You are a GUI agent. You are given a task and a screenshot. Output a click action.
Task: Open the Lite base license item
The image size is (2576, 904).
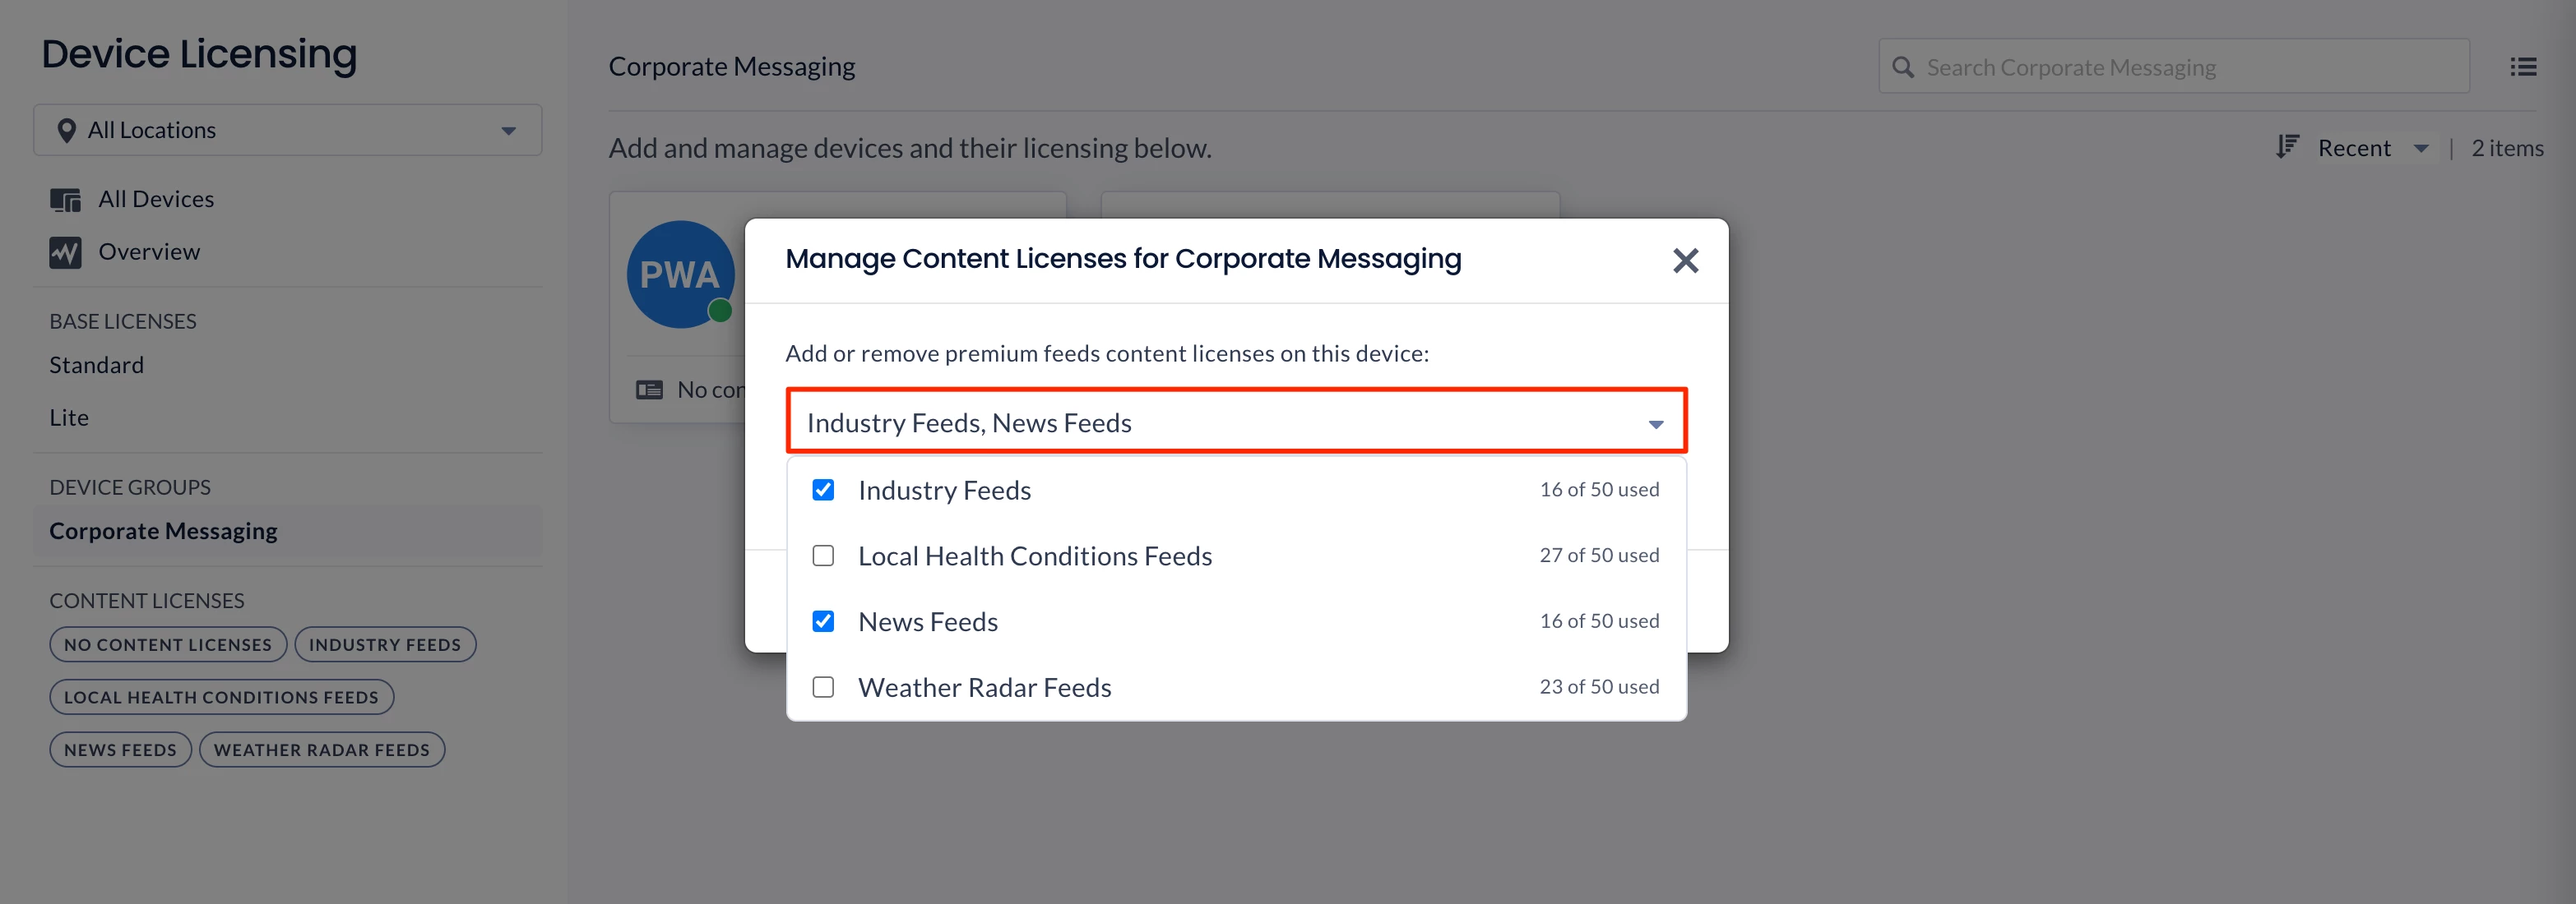tap(69, 418)
